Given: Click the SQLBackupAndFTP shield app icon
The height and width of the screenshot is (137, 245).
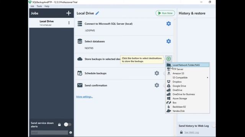Looking at the screenshot, I should click(x=30, y=2).
